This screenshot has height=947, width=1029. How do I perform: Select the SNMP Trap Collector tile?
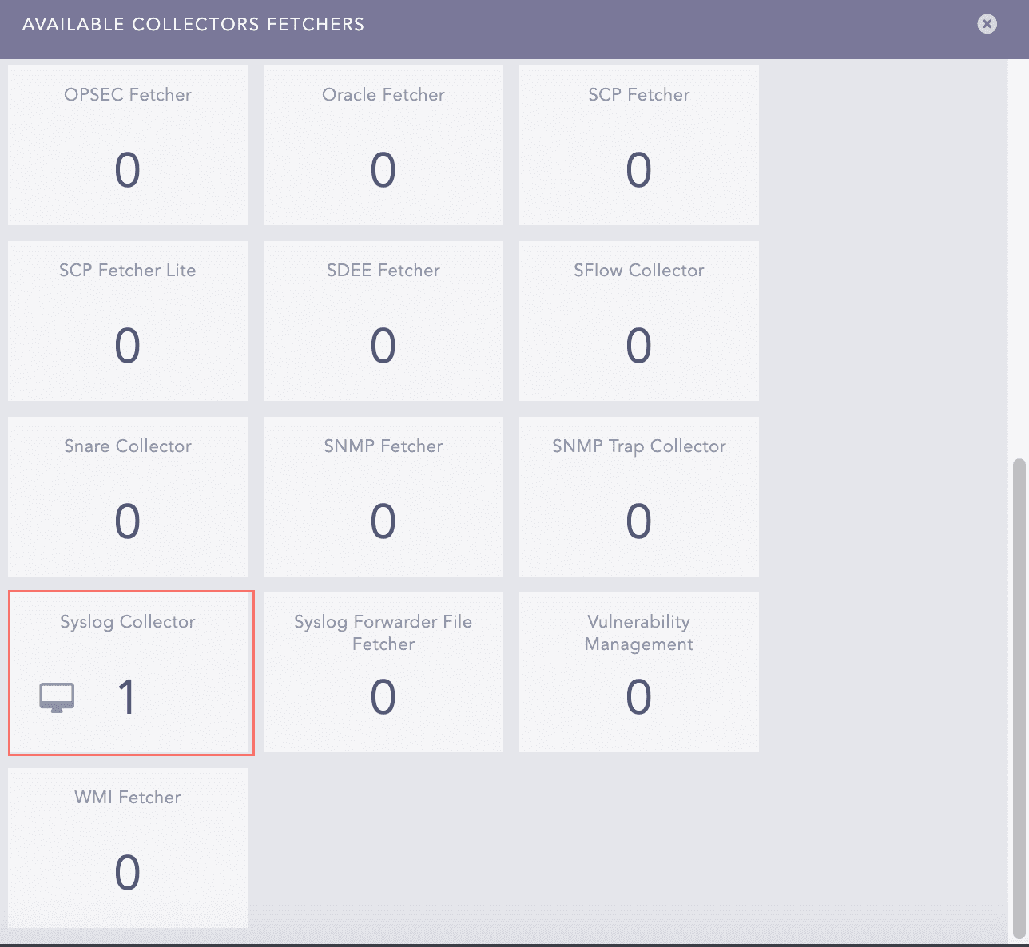point(639,497)
